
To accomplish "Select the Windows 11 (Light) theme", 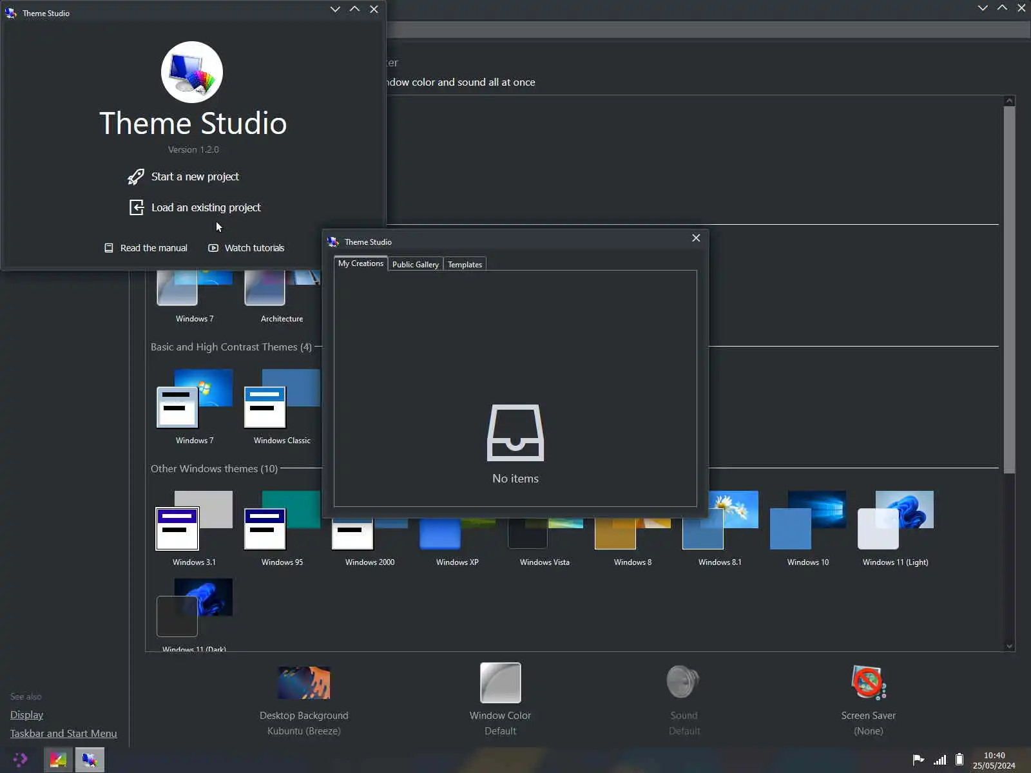I will tap(896, 529).
